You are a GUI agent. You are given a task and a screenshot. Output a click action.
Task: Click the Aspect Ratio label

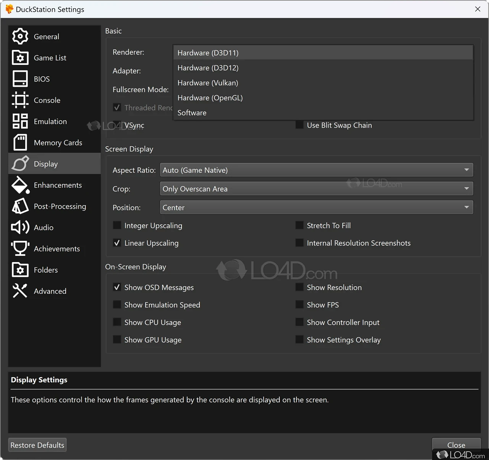[134, 170]
